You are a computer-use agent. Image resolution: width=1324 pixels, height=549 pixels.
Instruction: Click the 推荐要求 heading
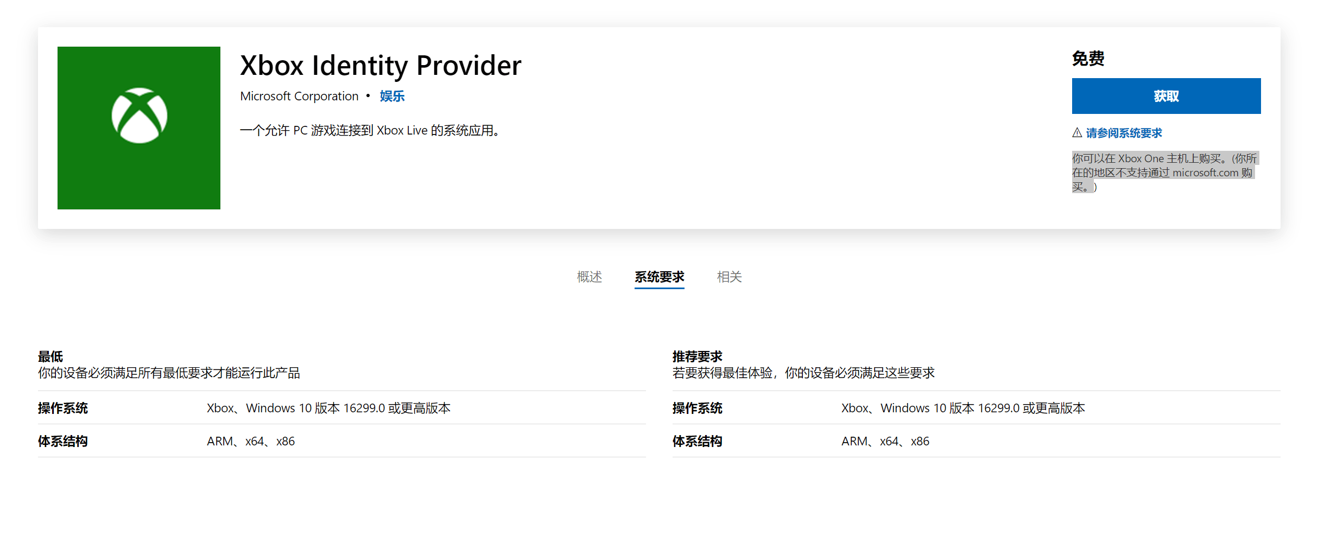coord(696,356)
